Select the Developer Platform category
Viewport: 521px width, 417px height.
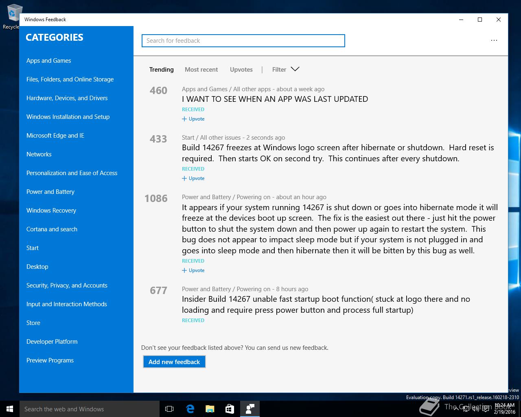coord(52,342)
